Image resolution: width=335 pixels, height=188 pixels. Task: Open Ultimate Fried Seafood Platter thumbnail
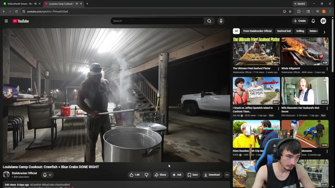pyautogui.click(x=256, y=51)
